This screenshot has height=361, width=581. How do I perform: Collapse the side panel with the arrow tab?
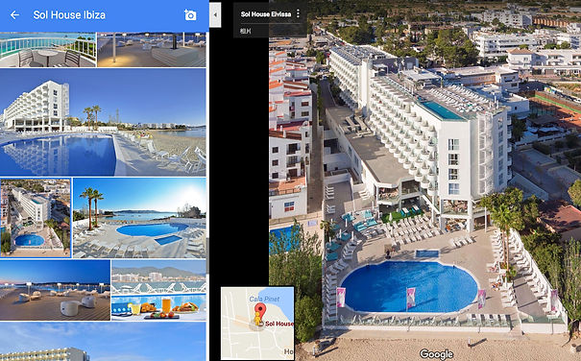pyautogui.click(x=215, y=14)
